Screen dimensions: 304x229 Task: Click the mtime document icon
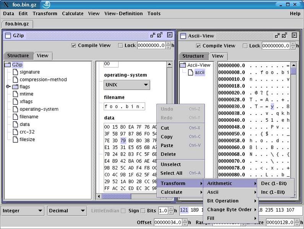(x=15, y=94)
